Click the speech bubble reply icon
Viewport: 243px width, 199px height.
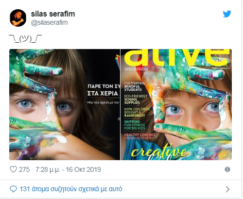click(x=13, y=189)
